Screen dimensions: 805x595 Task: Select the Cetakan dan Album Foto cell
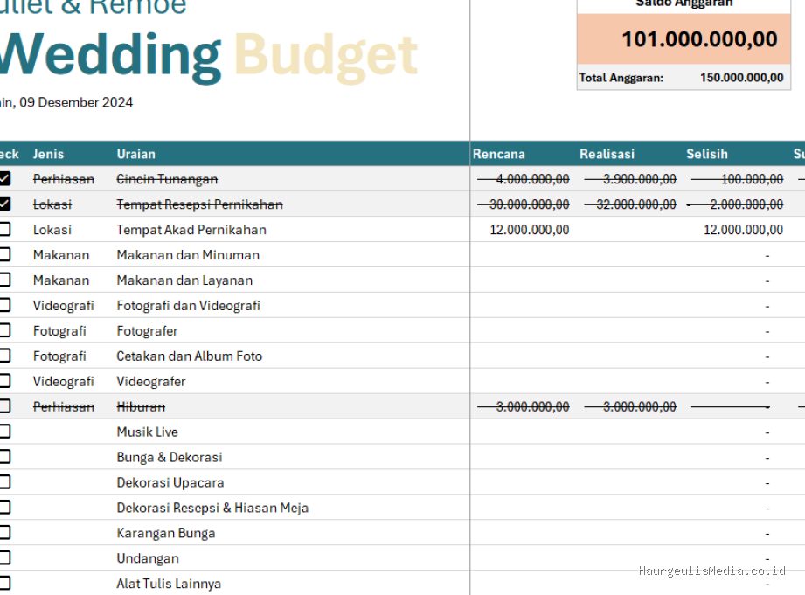(189, 356)
